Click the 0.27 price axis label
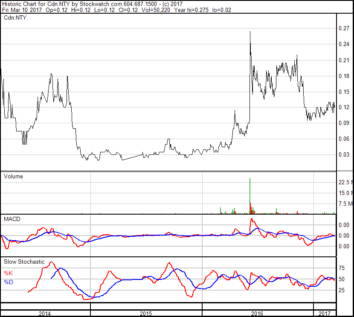Screen dimensions: 354x317 344,28
